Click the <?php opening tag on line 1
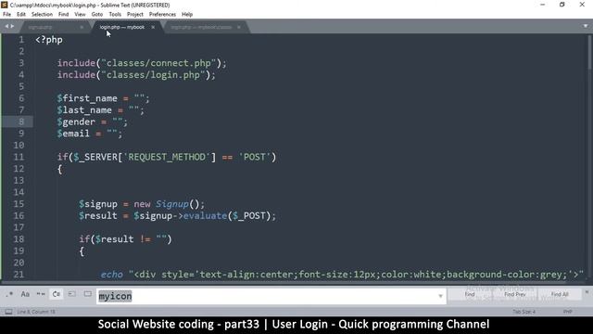Image resolution: width=593 pixels, height=334 pixels. [x=49, y=40]
